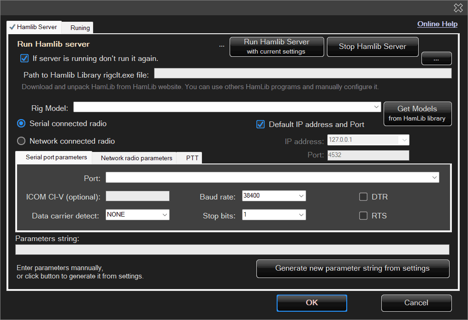Viewport: 468px width, 320px height.
Task: Click the Parameters string text field
Action: [232, 250]
